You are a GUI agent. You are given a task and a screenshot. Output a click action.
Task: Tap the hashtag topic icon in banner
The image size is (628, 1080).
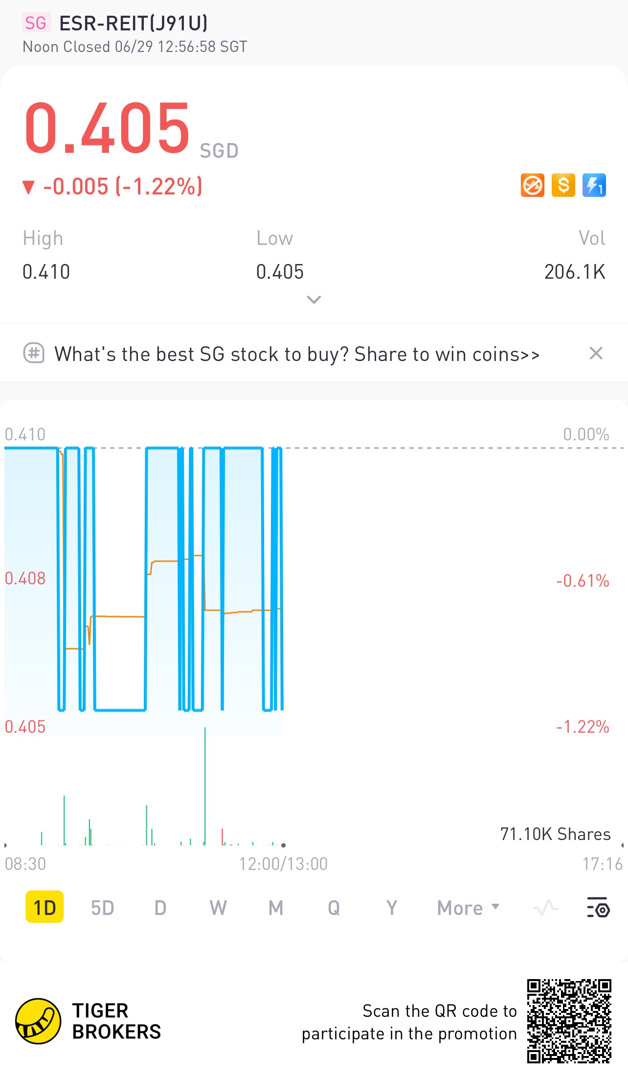tap(34, 353)
